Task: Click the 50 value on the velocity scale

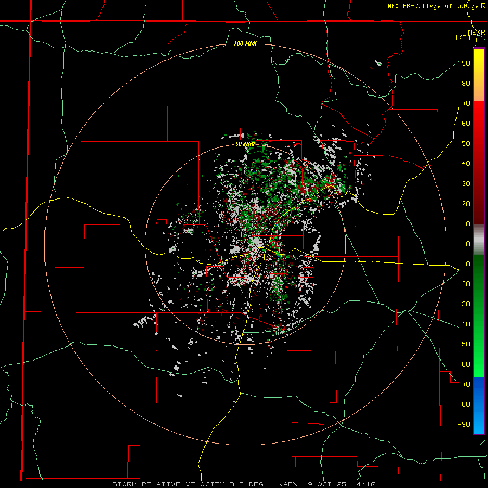Action: coord(466,144)
